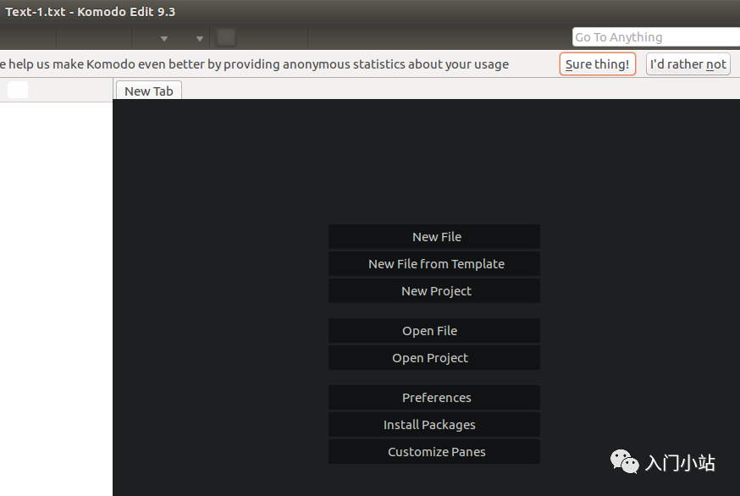The width and height of the screenshot is (740, 496).
Task: Click the raised square button in the toolbar
Action: (226, 38)
